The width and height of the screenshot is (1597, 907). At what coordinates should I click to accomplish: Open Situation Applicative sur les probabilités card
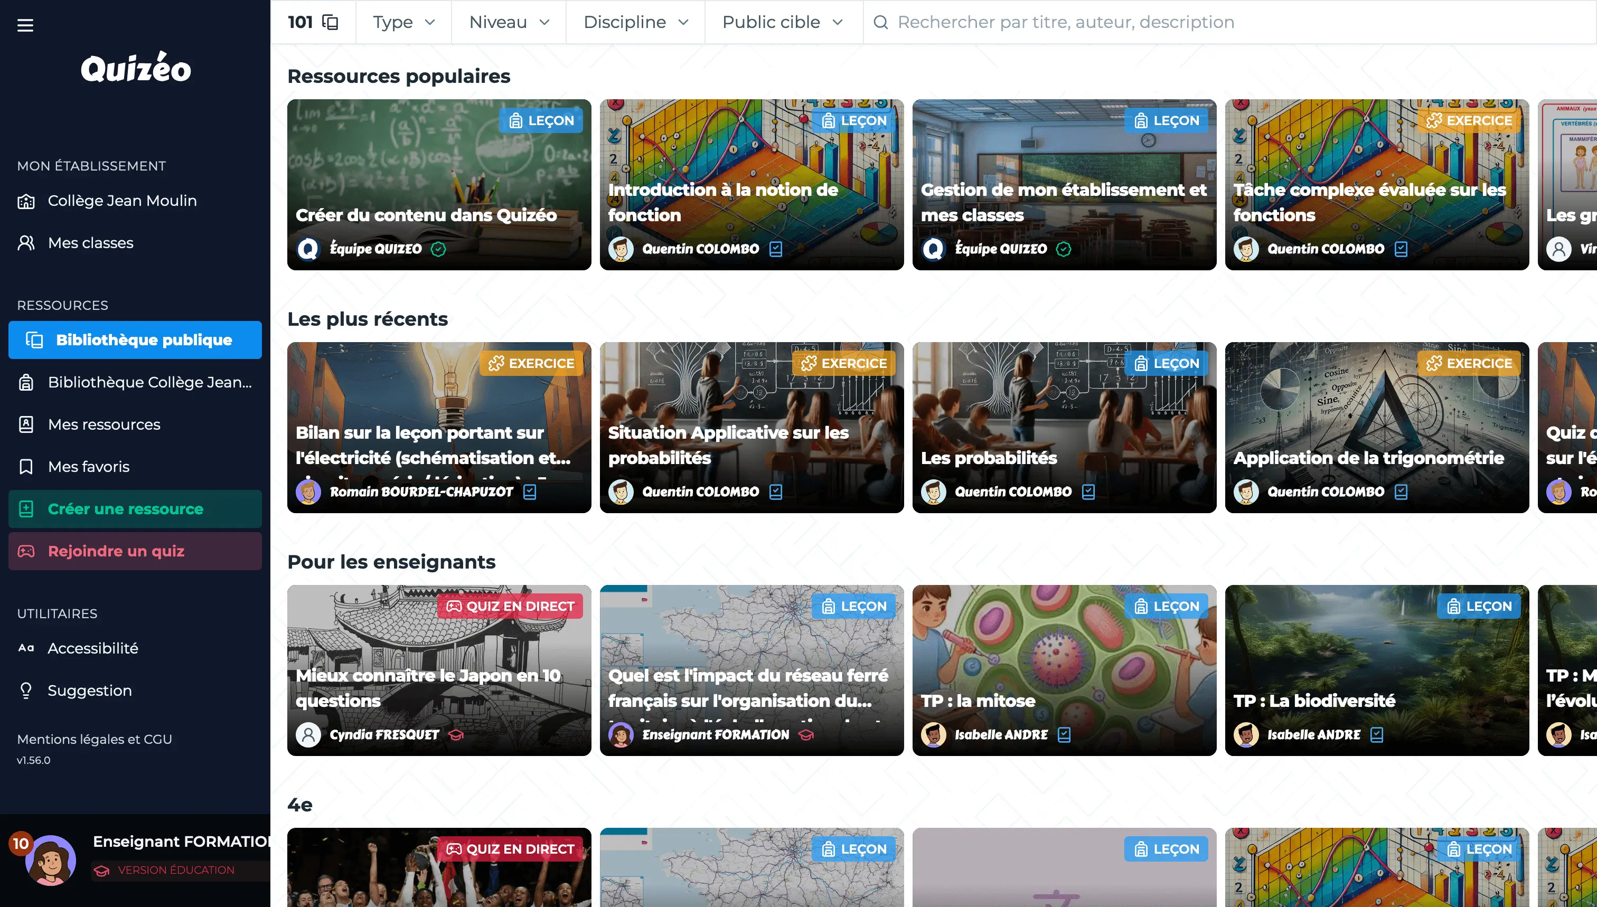click(x=751, y=428)
